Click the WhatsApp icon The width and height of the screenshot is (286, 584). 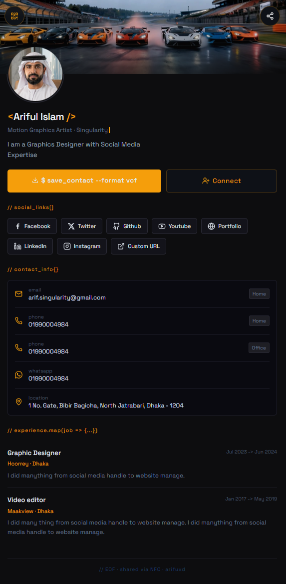tap(18, 374)
